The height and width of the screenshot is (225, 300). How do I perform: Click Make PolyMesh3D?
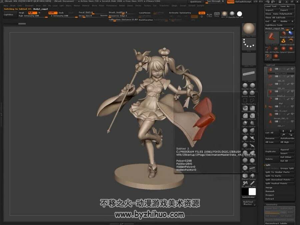(283, 14)
